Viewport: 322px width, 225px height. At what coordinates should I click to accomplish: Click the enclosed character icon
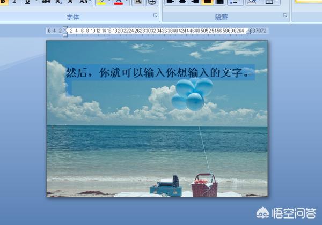tap(152, 2)
